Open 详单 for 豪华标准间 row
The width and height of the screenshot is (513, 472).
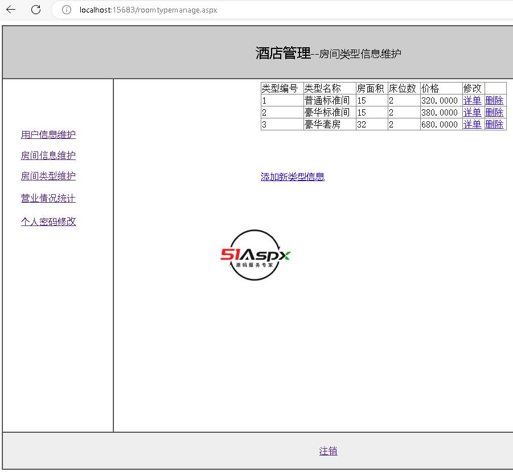pyautogui.click(x=472, y=112)
